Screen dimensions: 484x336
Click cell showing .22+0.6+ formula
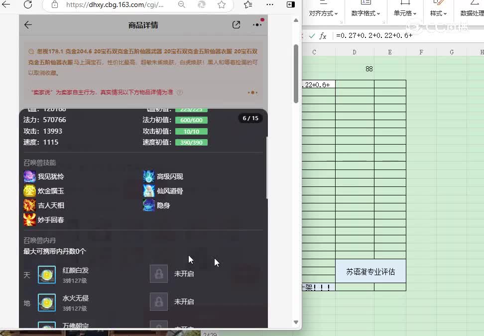click(319, 84)
